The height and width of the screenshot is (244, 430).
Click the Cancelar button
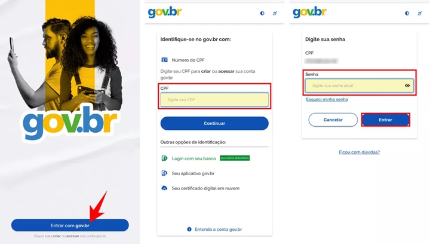[333, 120]
